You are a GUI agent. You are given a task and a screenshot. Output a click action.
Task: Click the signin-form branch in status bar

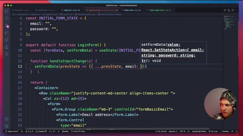tap(12, 131)
